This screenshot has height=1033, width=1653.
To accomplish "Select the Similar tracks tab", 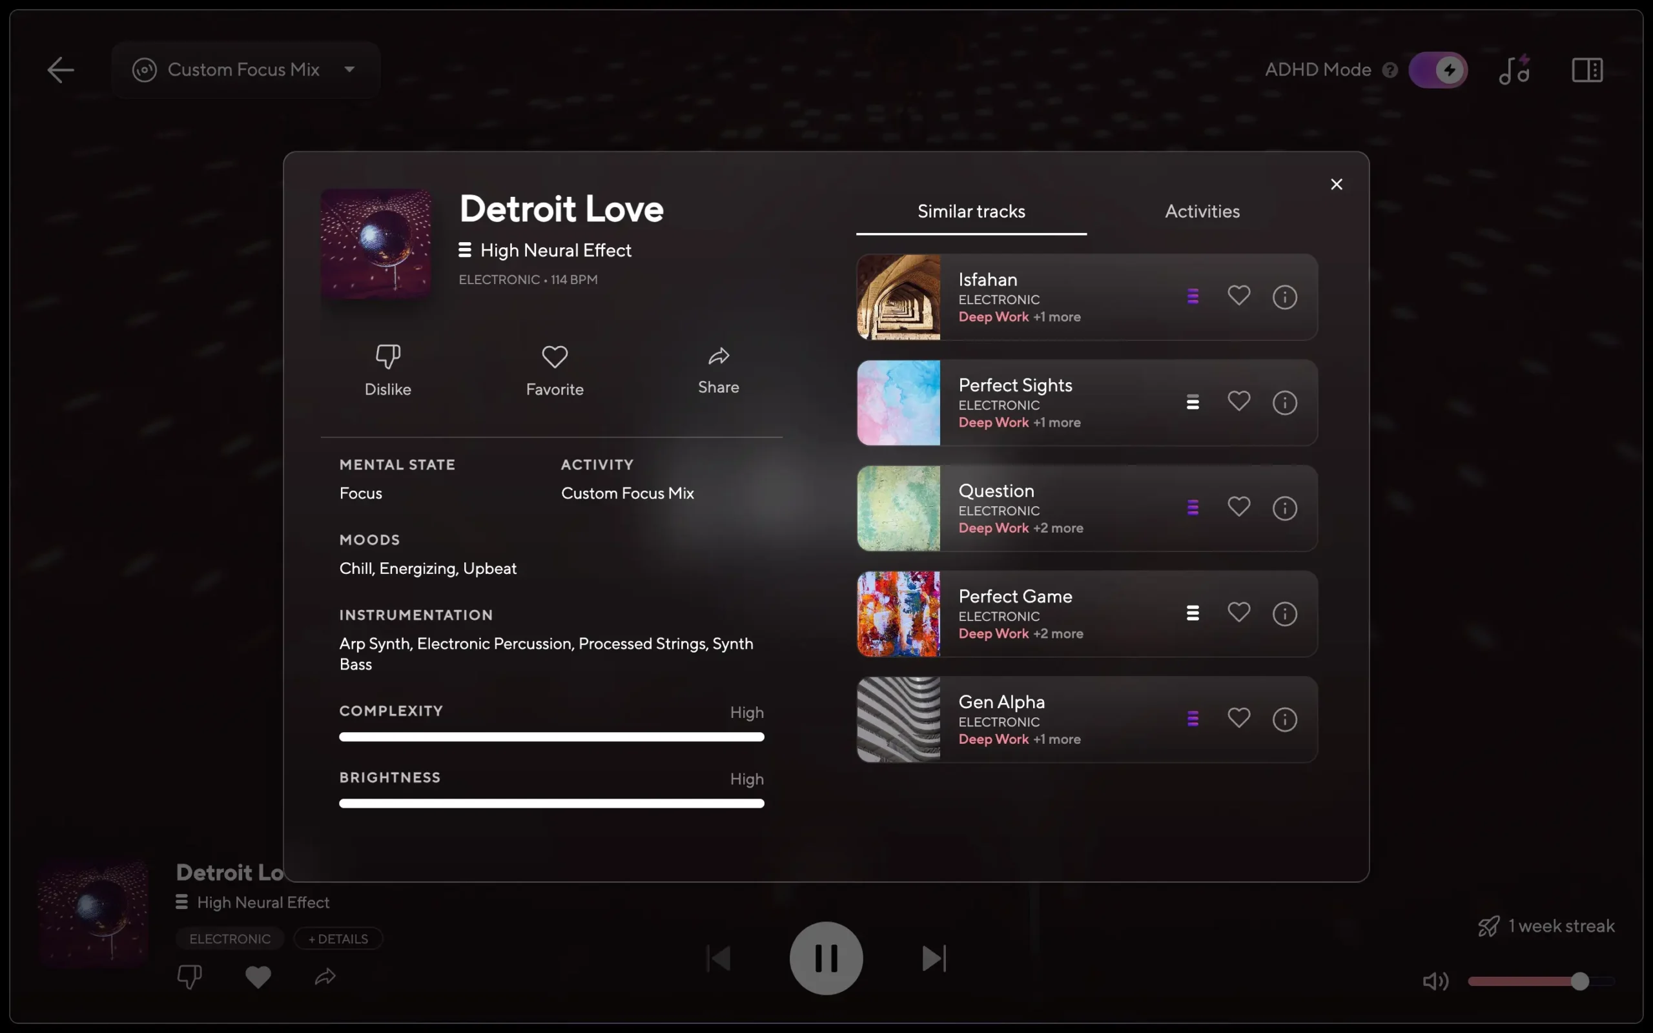I will tap(970, 211).
